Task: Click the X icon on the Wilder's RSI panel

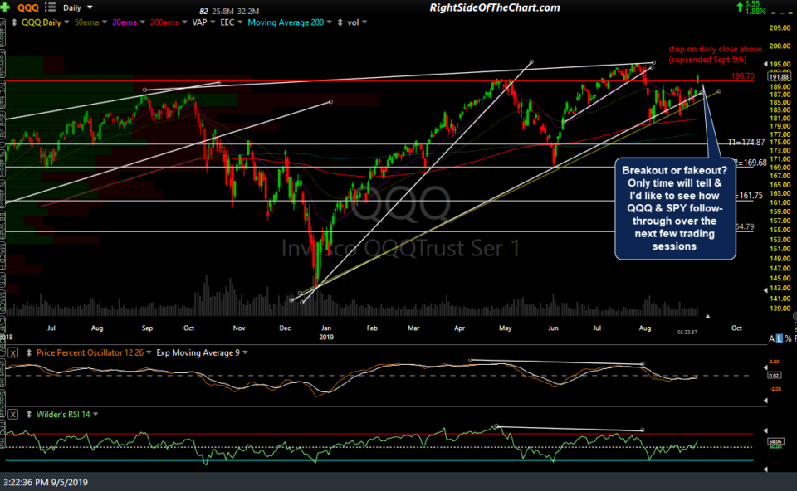Action: [12, 413]
